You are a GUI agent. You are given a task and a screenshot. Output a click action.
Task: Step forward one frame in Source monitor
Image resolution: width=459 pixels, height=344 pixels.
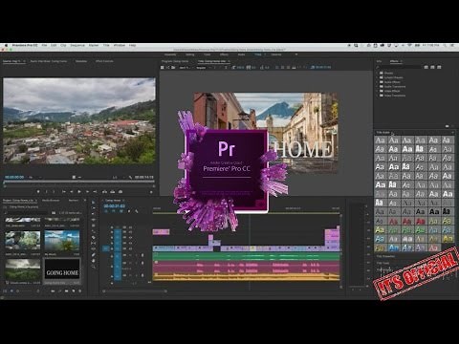click(x=87, y=192)
